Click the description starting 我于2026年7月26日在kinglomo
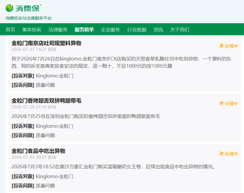 pyautogui.click(x=121, y=62)
